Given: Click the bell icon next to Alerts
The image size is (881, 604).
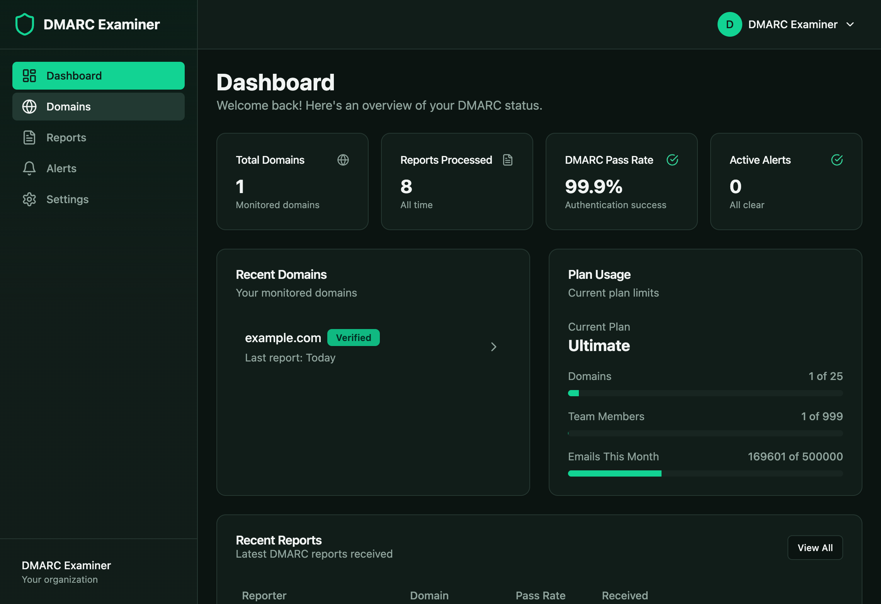Looking at the screenshot, I should click(29, 168).
